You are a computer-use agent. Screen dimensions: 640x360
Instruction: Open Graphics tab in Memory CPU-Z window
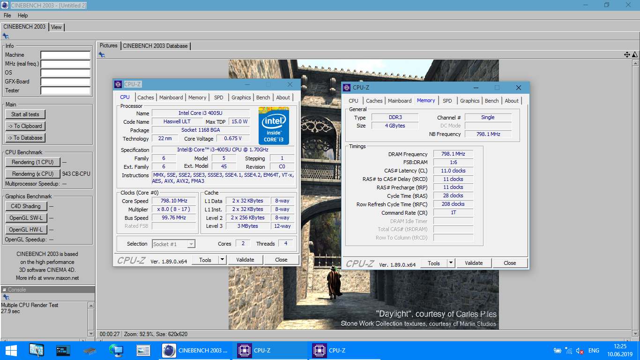click(x=469, y=101)
